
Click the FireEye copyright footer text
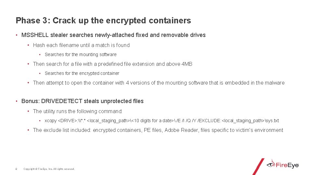coord(49,169)
